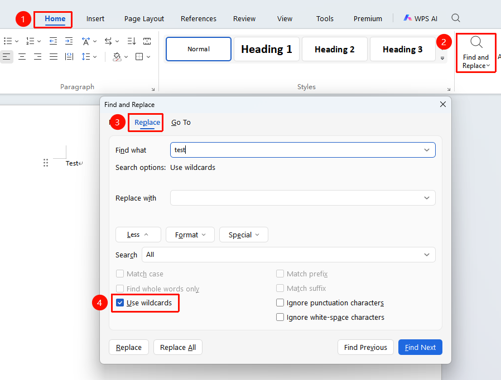Click the ruler-like show marks icon

[147, 41]
